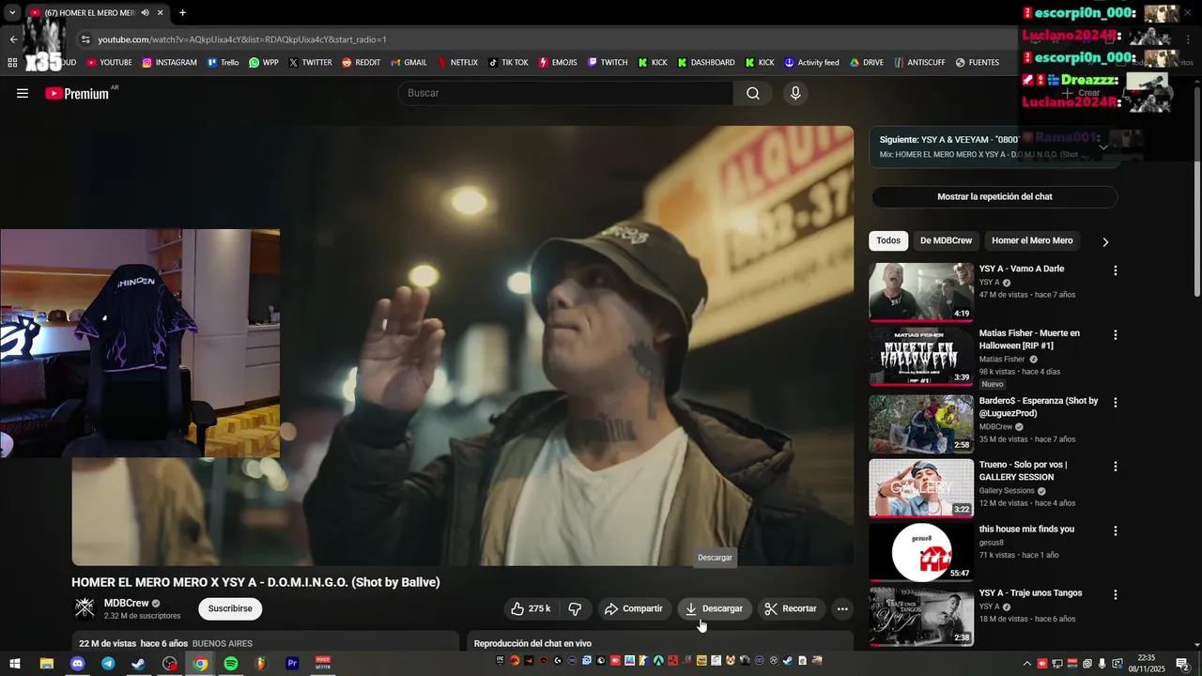Open the DRIVE bookmark
This screenshot has width=1202, height=676.
[x=867, y=63]
